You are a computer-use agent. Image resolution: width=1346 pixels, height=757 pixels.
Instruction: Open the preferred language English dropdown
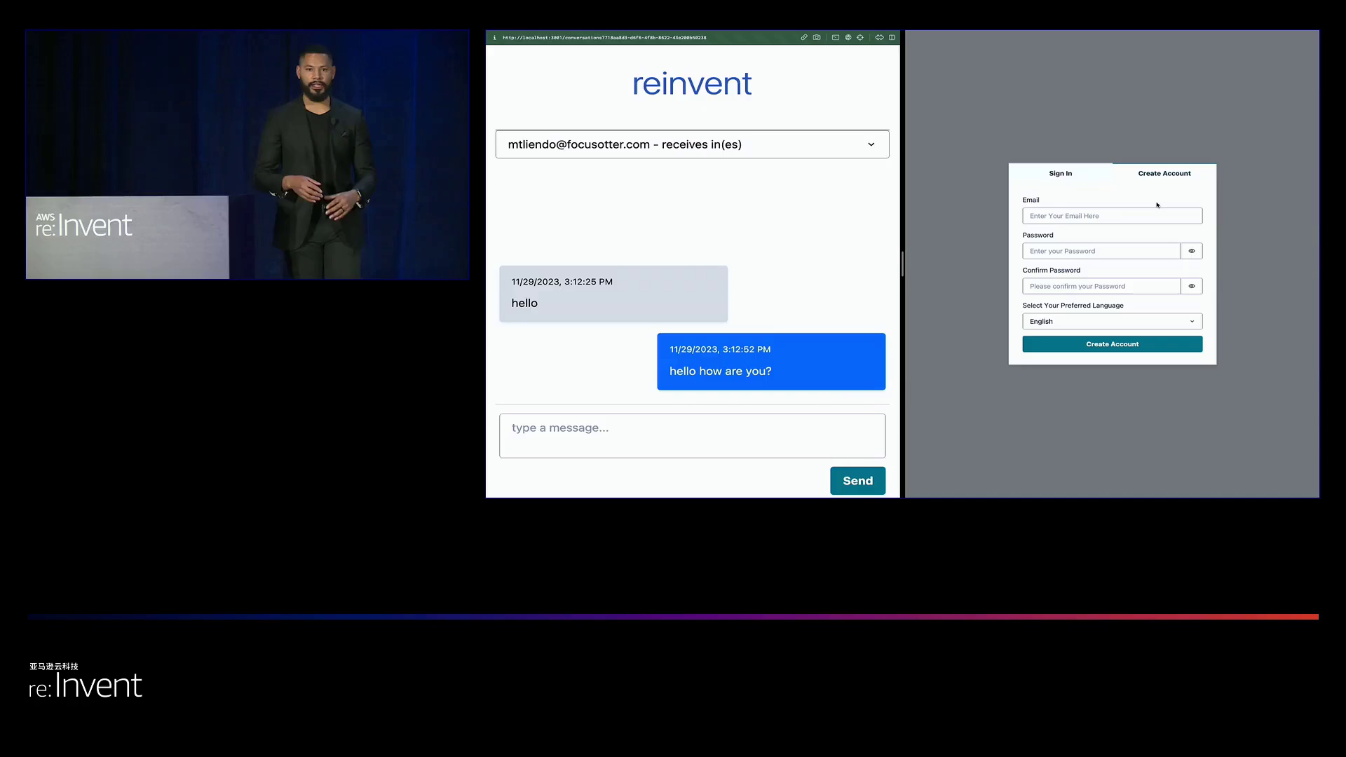pyautogui.click(x=1112, y=322)
